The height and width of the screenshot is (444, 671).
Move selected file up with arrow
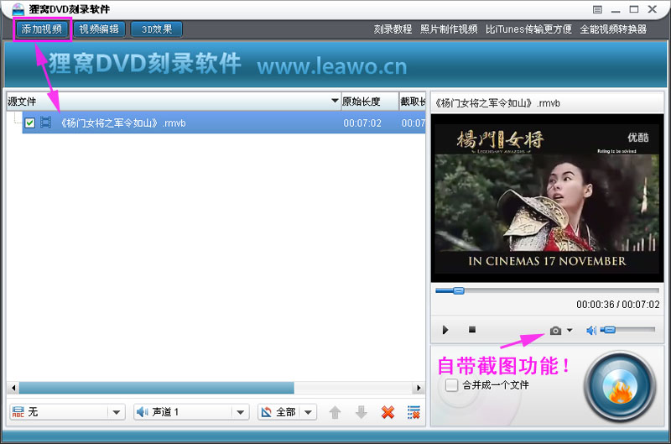click(335, 412)
